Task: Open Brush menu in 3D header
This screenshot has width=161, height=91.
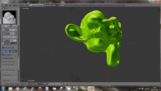Action: (17, 84)
